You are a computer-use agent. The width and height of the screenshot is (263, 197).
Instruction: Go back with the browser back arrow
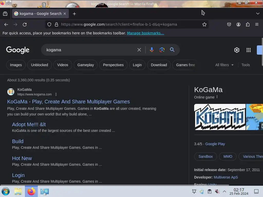6,24
